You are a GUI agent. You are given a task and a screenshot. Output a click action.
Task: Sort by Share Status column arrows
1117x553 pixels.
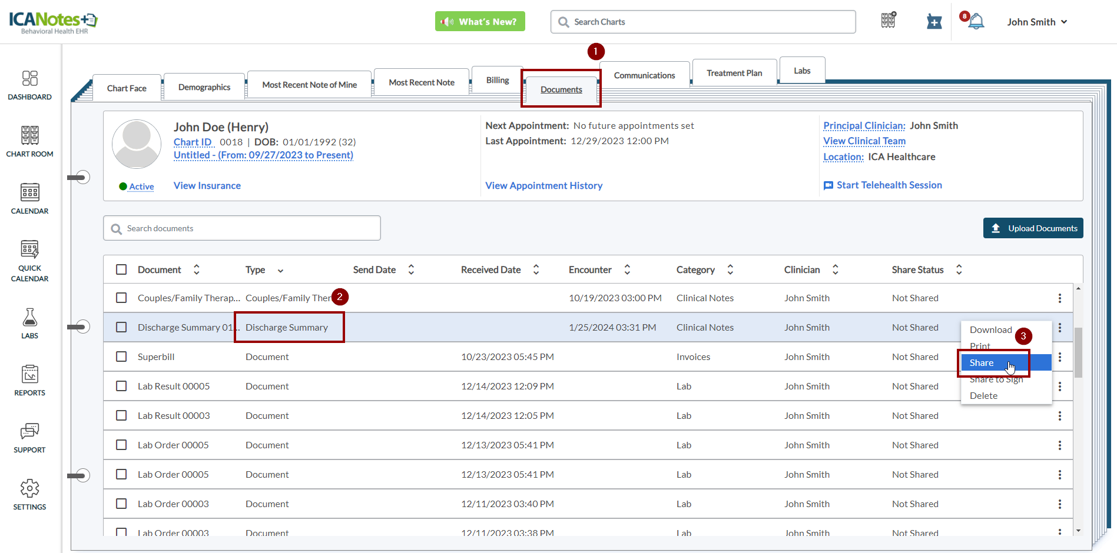tap(959, 269)
